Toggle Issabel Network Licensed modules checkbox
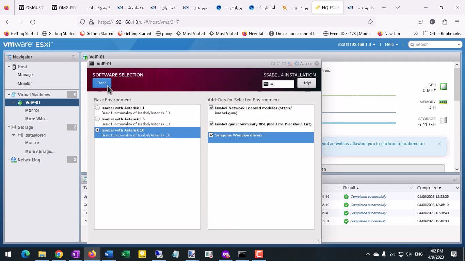 211,108
